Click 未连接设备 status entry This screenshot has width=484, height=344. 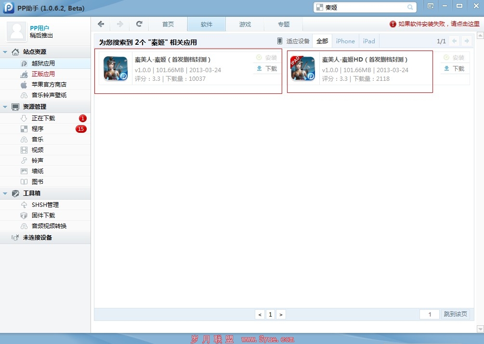[45, 238]
